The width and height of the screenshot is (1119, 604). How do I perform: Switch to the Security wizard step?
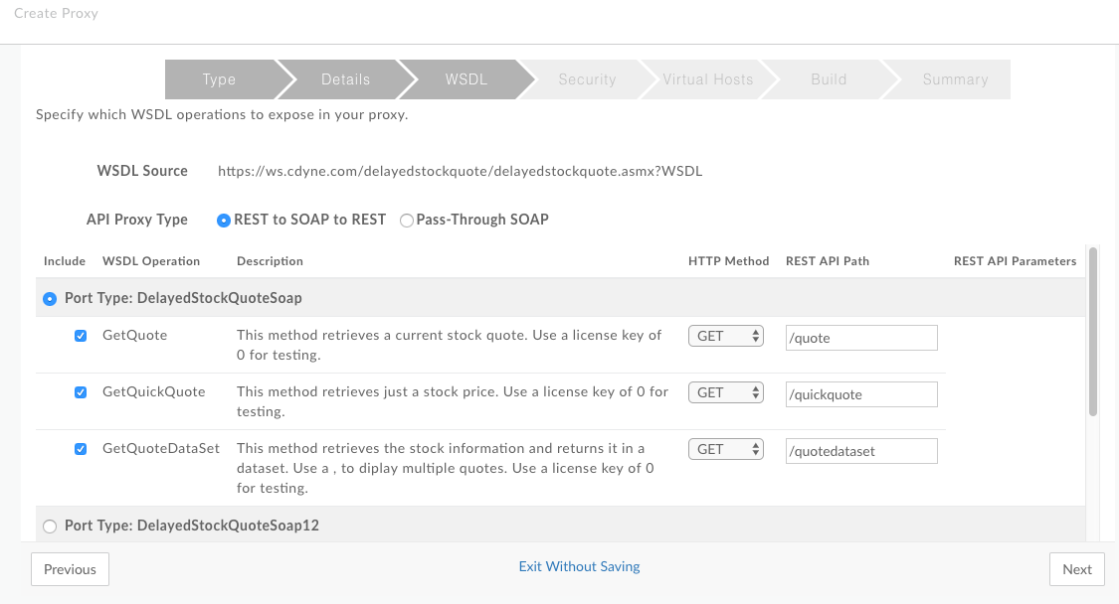tap(587, 79)
